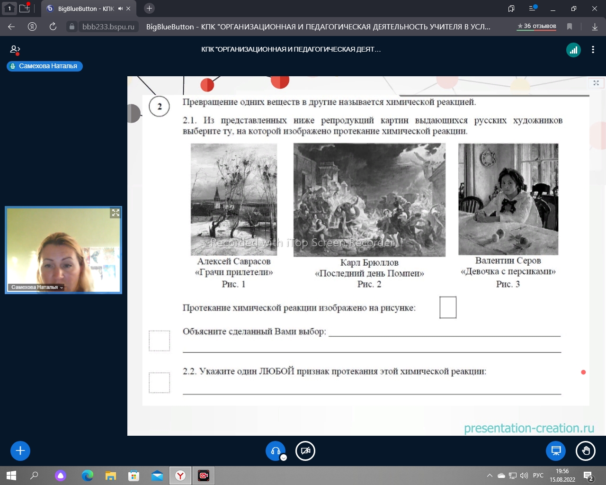
Task: Click the presentation screen button at bottom right
Action: [556, 451]
